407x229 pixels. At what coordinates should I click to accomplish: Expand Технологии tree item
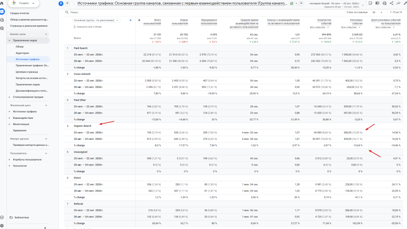(10, 165)
